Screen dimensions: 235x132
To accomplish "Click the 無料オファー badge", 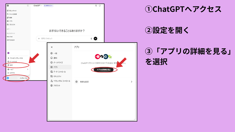I will coord(48,6).
